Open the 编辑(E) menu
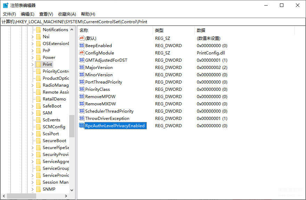 pyautogui.click(x=27, y=14)
